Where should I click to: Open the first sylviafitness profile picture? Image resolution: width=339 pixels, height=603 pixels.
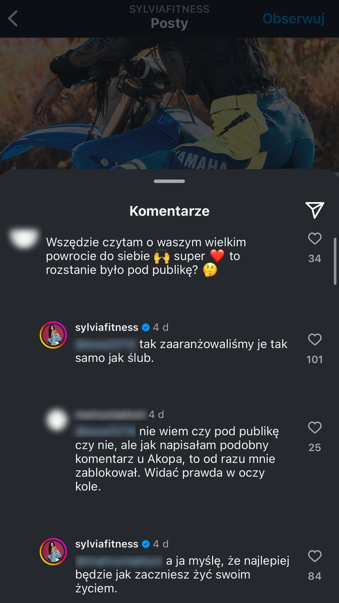click(53, 335)
